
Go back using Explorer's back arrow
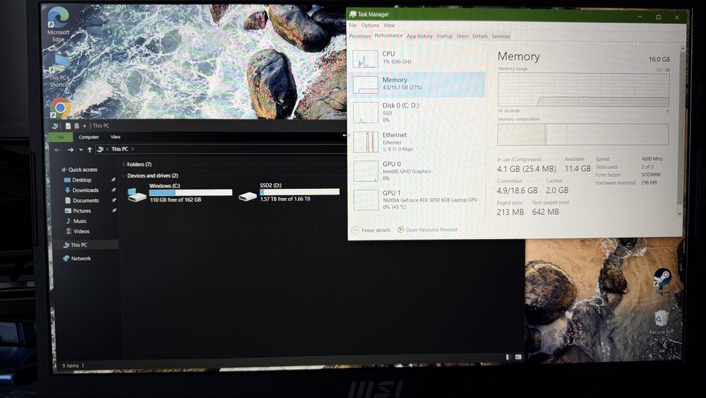[x=57, y=150]
